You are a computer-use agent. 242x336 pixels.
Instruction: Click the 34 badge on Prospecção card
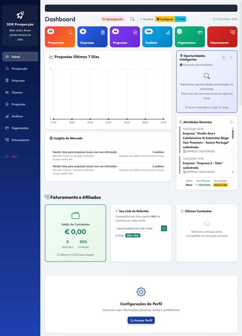pos(51,32)
